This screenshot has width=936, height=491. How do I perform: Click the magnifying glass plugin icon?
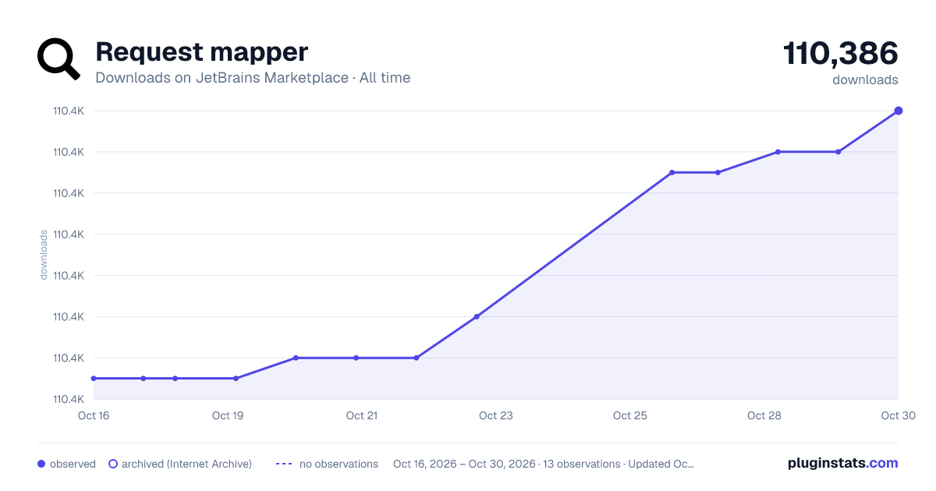tap(59, 59)
